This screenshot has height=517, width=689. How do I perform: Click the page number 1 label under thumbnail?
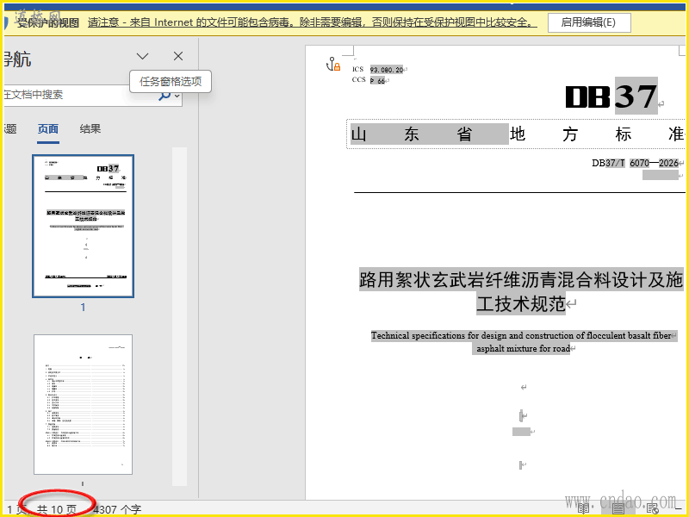[83, 308]
